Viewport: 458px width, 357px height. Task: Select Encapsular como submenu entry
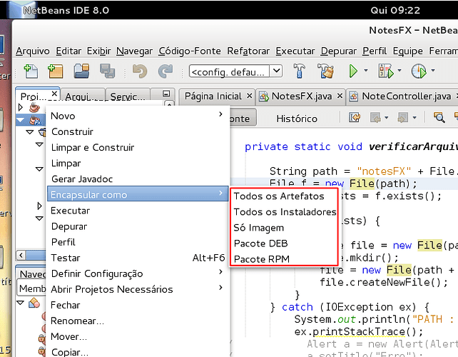tap(137, 194)
